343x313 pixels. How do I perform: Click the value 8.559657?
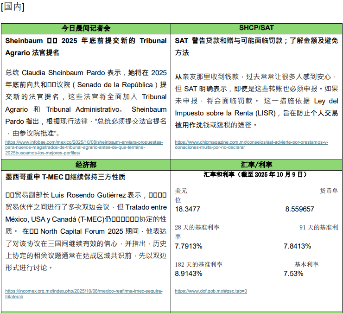pyautogui.click(x=299, y=209)
